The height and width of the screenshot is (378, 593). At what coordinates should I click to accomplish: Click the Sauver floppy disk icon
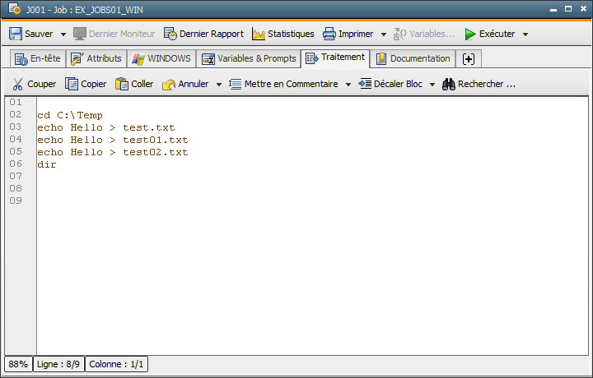(16, 34)
